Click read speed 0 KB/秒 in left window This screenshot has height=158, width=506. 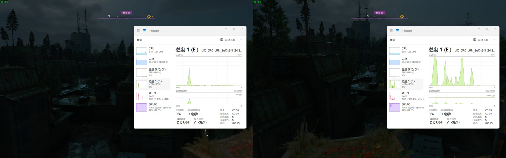[x=183, y=122]
